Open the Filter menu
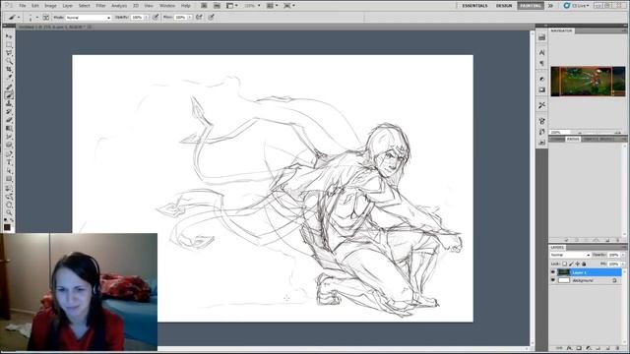The image size is (630, 354). pos(100,6)
